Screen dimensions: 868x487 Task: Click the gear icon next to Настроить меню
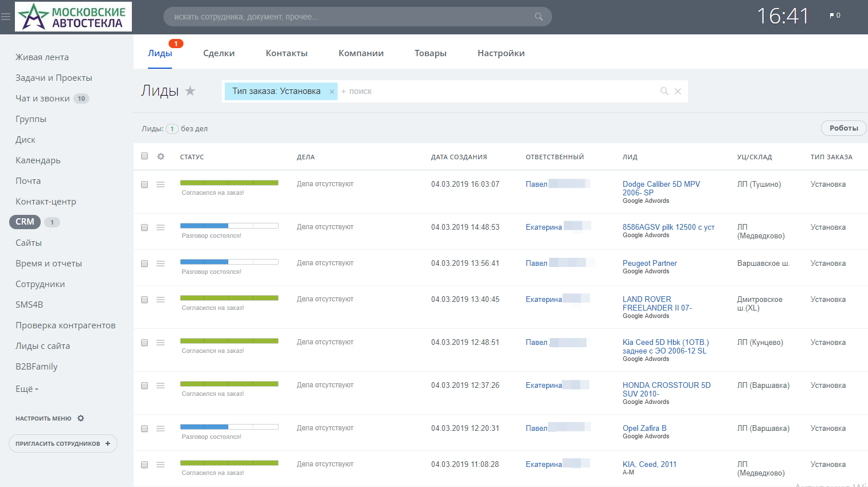(81, 418)
